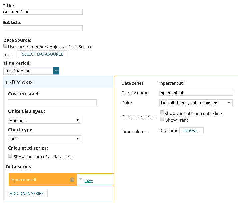
Task: Open the Units displayed dropdown
Action: (x=45, y=120)
